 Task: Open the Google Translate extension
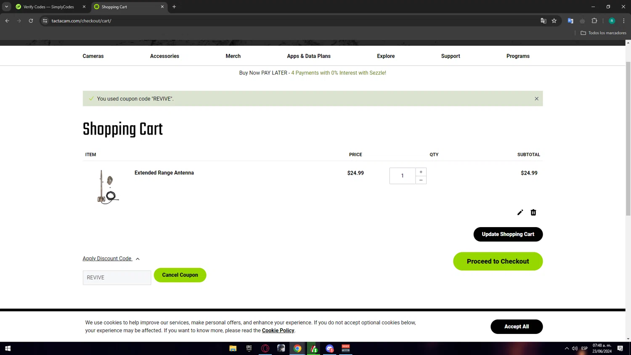570,21
